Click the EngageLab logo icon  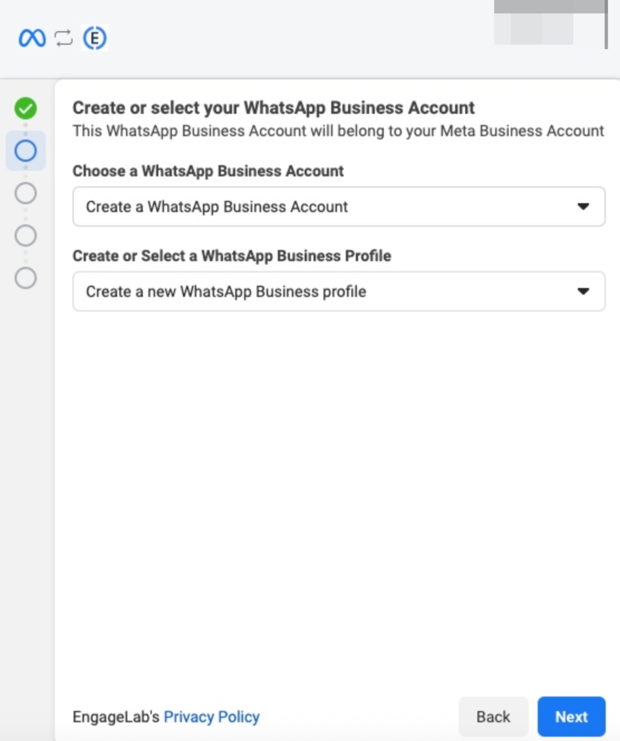(93, 37)
